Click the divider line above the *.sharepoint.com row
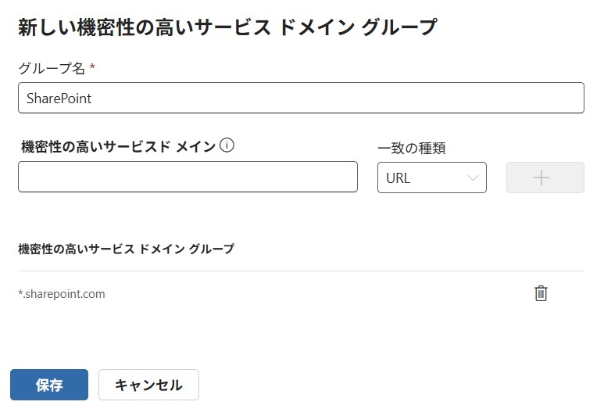This screenshot has width=604, height=416. click(x=301, y=271)
